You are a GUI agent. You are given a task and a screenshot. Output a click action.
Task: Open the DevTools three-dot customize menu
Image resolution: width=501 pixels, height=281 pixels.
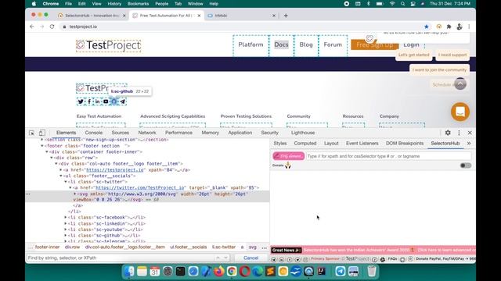459,133
